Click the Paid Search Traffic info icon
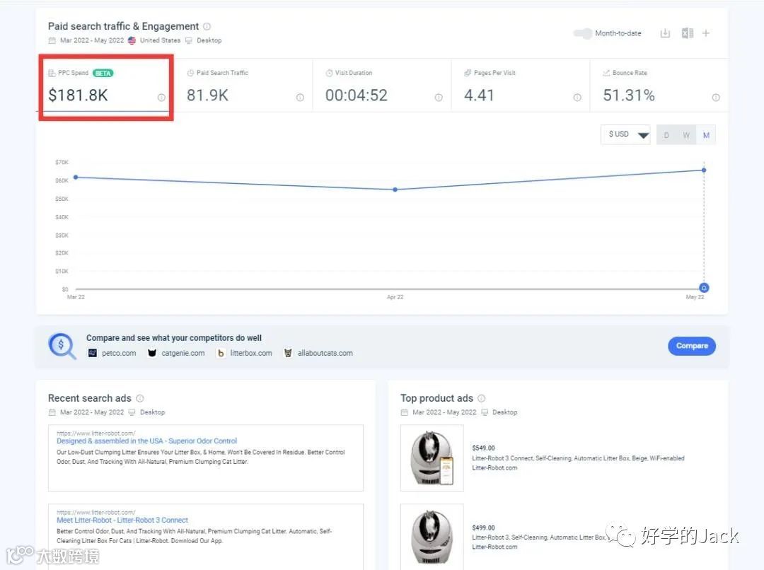 [x=300, y=98]
